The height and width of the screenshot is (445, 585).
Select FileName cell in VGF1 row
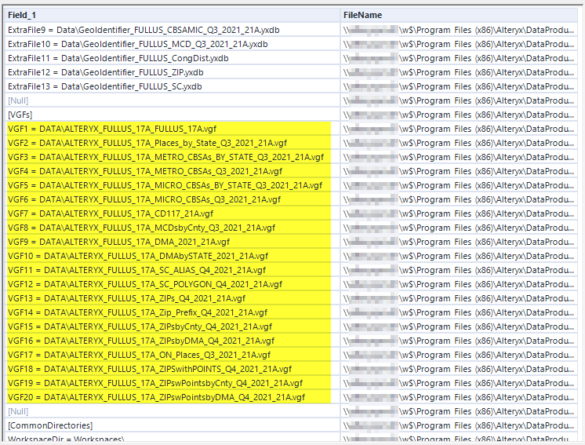coord(459,129)
